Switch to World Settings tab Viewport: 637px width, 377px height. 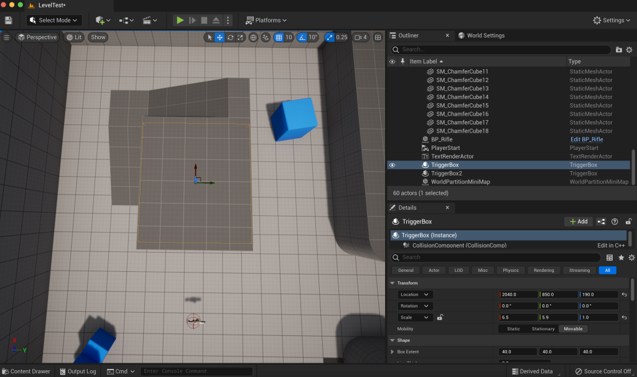(485, 35)
